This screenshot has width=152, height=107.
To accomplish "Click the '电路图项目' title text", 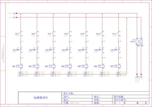I will (x=41, y=98).
